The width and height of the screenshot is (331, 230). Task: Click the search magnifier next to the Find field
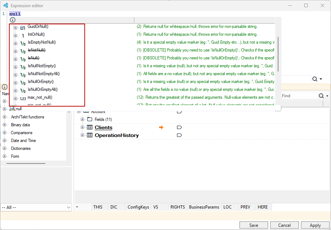[x=321, y=96]
